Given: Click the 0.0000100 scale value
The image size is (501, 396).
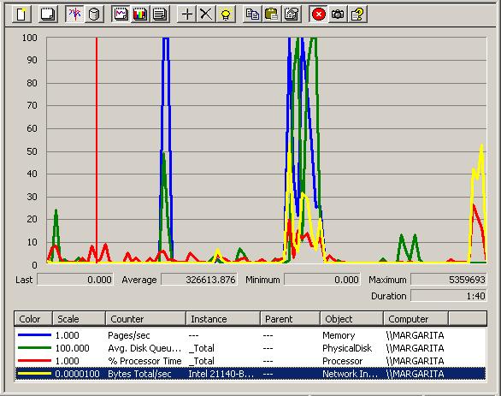Looking at the screenshot, I should (77, 374).
